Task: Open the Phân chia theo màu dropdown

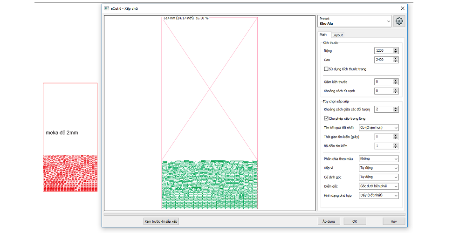Action: click(x=379, y=159)
